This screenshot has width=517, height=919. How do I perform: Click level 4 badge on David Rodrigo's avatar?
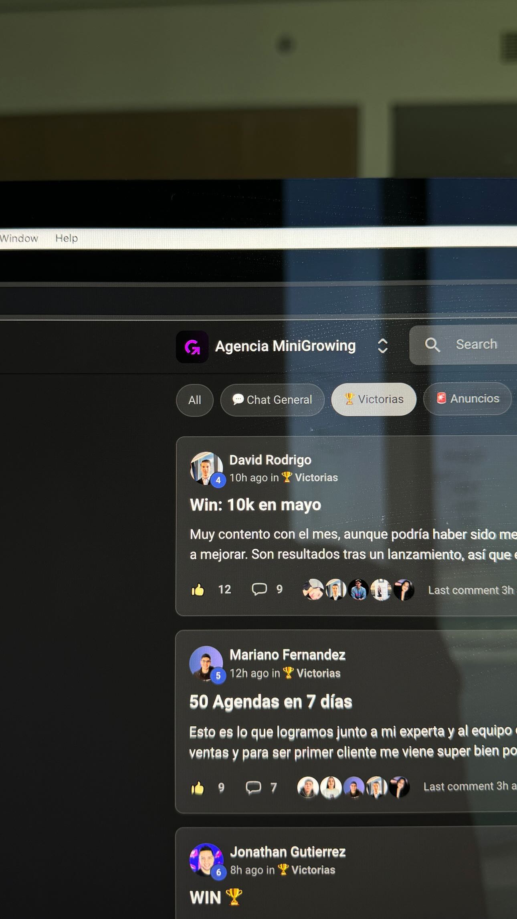[x=218, y=480]
